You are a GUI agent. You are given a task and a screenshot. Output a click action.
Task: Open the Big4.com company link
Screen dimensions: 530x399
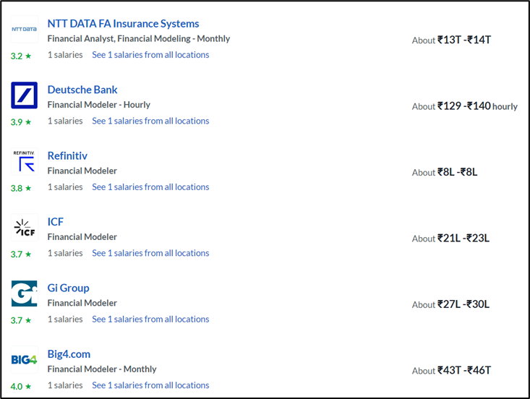(69, 354)
